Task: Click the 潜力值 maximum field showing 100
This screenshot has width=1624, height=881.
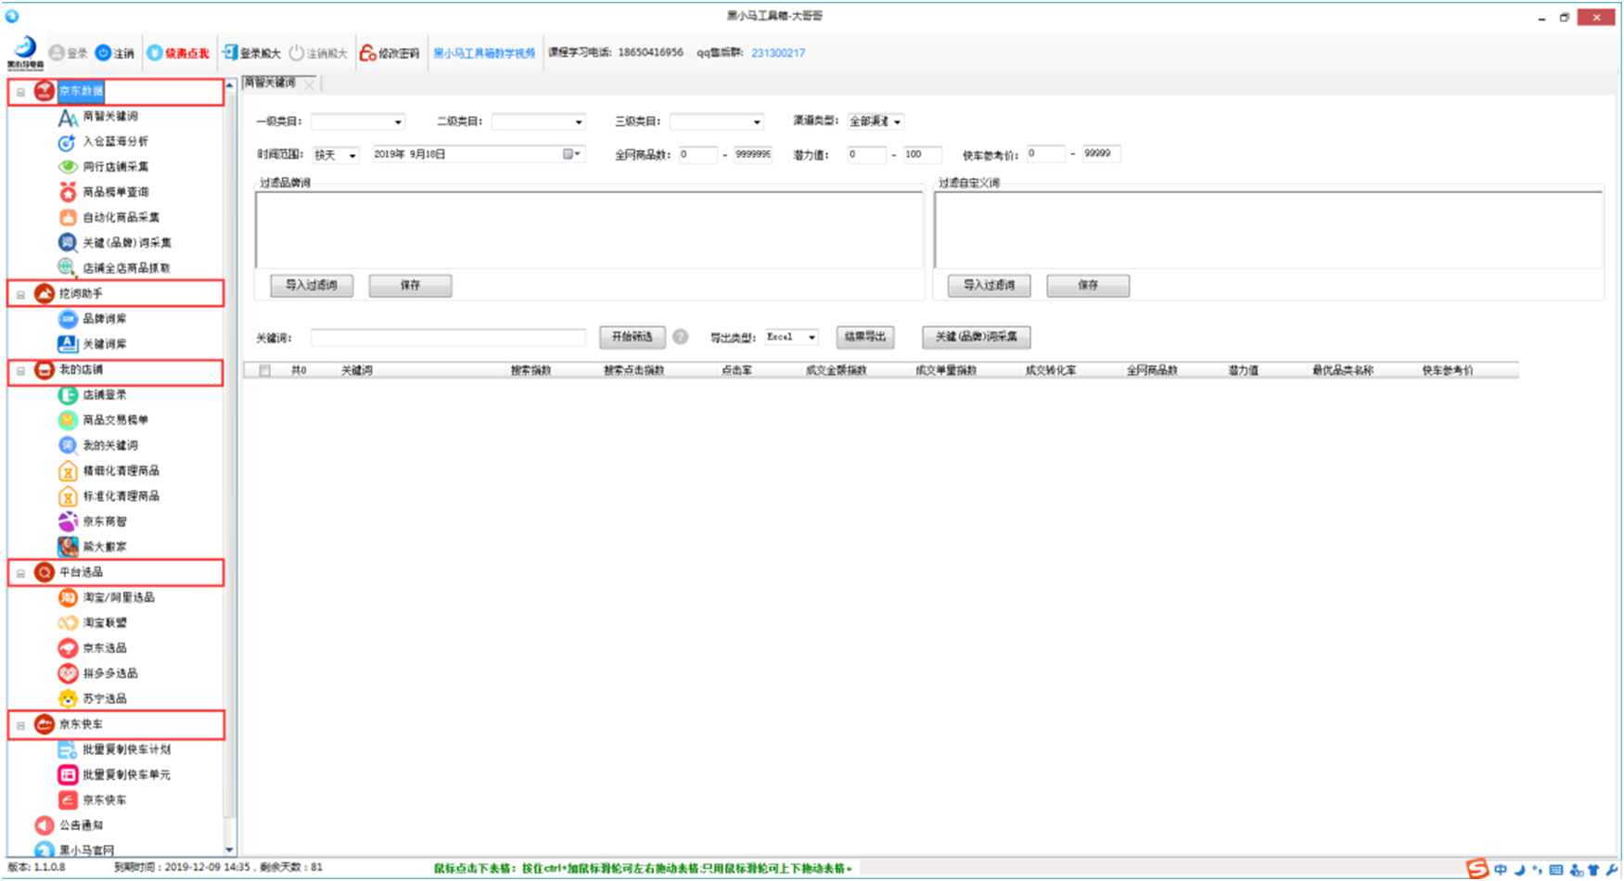Action: [x=922, y=155]
